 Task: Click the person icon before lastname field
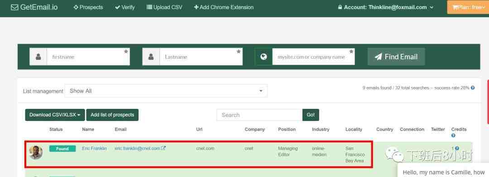click(151, 57)
